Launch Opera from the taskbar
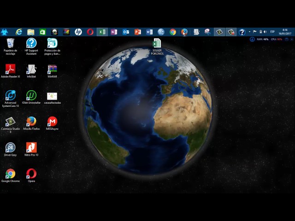295x221 pixels. pos(90,32)
